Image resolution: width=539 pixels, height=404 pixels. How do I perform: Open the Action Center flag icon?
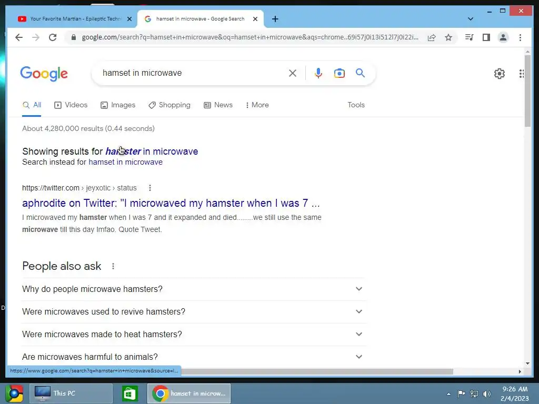[461, 393]
